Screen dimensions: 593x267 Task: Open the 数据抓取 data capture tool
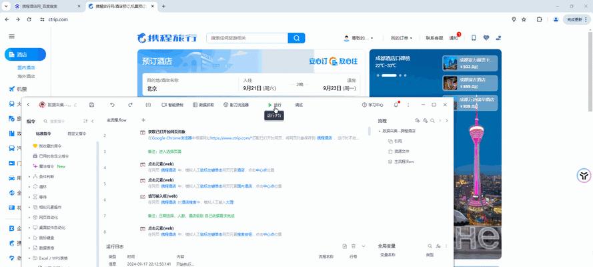203,105
